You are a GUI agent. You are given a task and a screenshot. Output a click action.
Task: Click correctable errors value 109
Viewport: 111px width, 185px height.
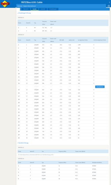point(79,128)
